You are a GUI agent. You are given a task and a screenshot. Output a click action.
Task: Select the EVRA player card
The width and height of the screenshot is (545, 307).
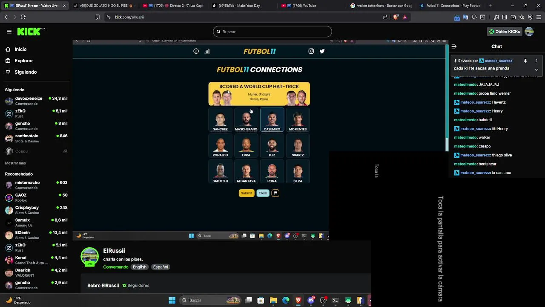point(246,146)
